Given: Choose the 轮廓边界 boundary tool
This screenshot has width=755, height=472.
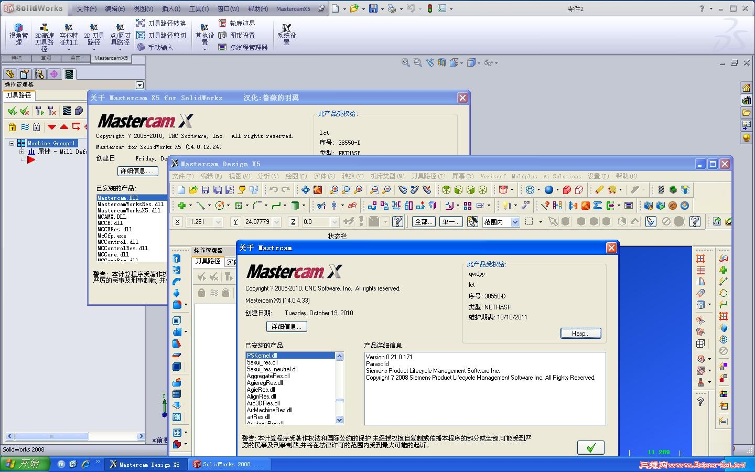Looking at the screenshot, I should (236, 23).
